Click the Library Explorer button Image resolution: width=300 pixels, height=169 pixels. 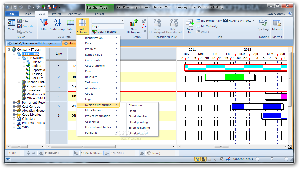tap(105, 32)
